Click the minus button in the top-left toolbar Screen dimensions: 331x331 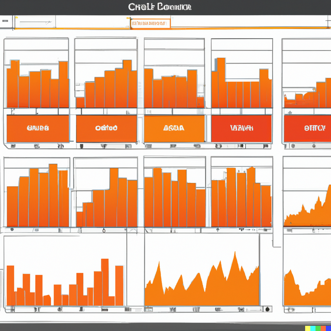tap(5, 21)
